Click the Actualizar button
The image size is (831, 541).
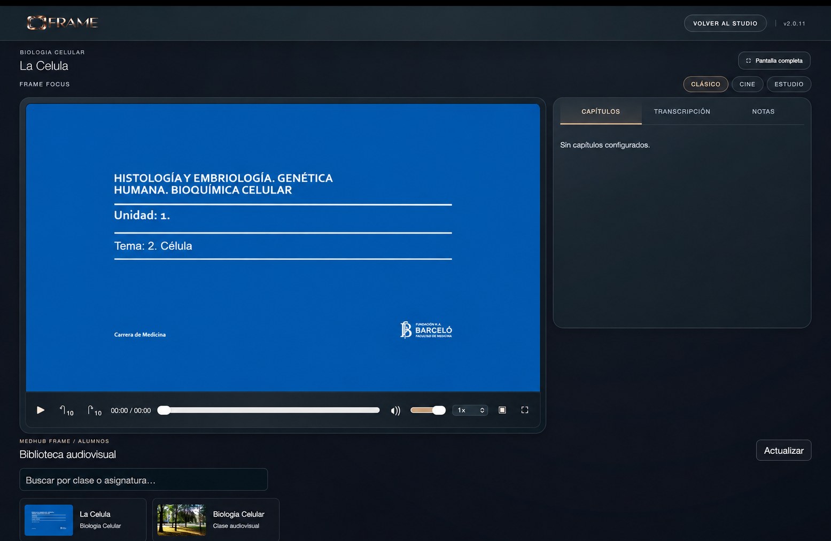tap(783, 450)
